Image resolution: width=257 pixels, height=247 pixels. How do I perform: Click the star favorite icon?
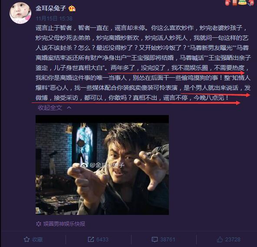point(27,240)
